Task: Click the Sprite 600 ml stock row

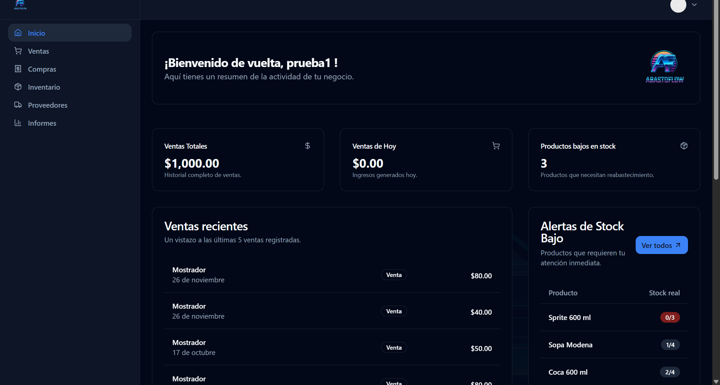Action: (x=570, y=317)
